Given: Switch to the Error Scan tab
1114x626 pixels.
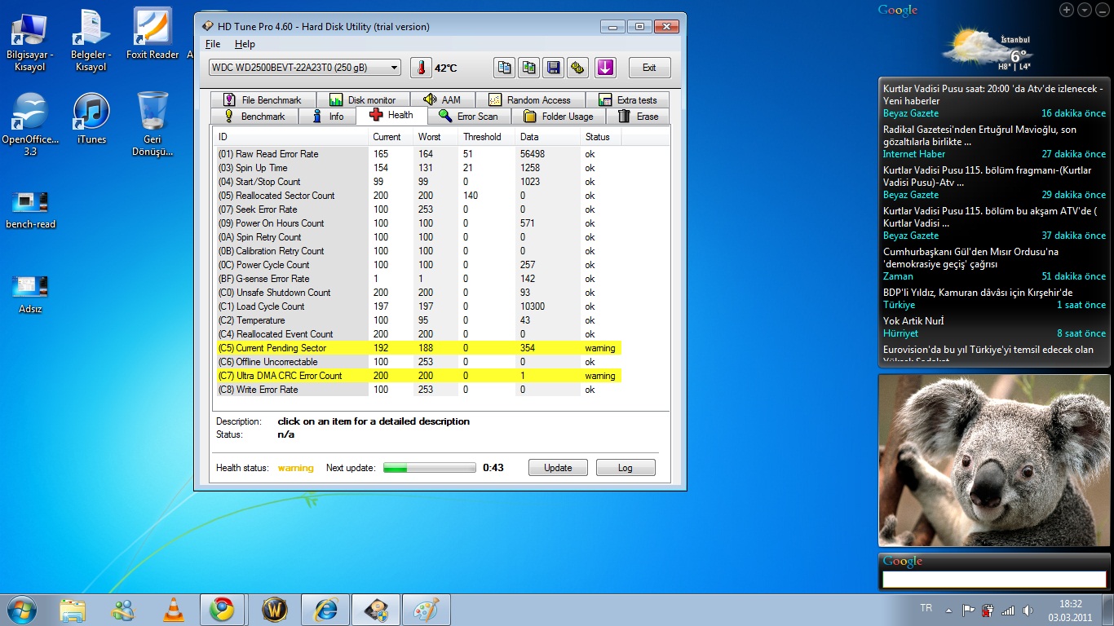Looking at the screenshot, I should tap(468, 116).
